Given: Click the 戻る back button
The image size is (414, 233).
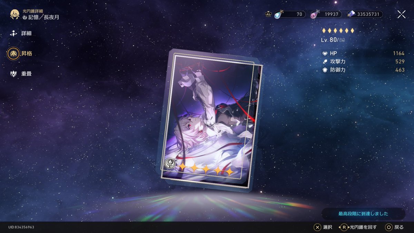Looking at the screenshot, I should click(x=394, y=227).
